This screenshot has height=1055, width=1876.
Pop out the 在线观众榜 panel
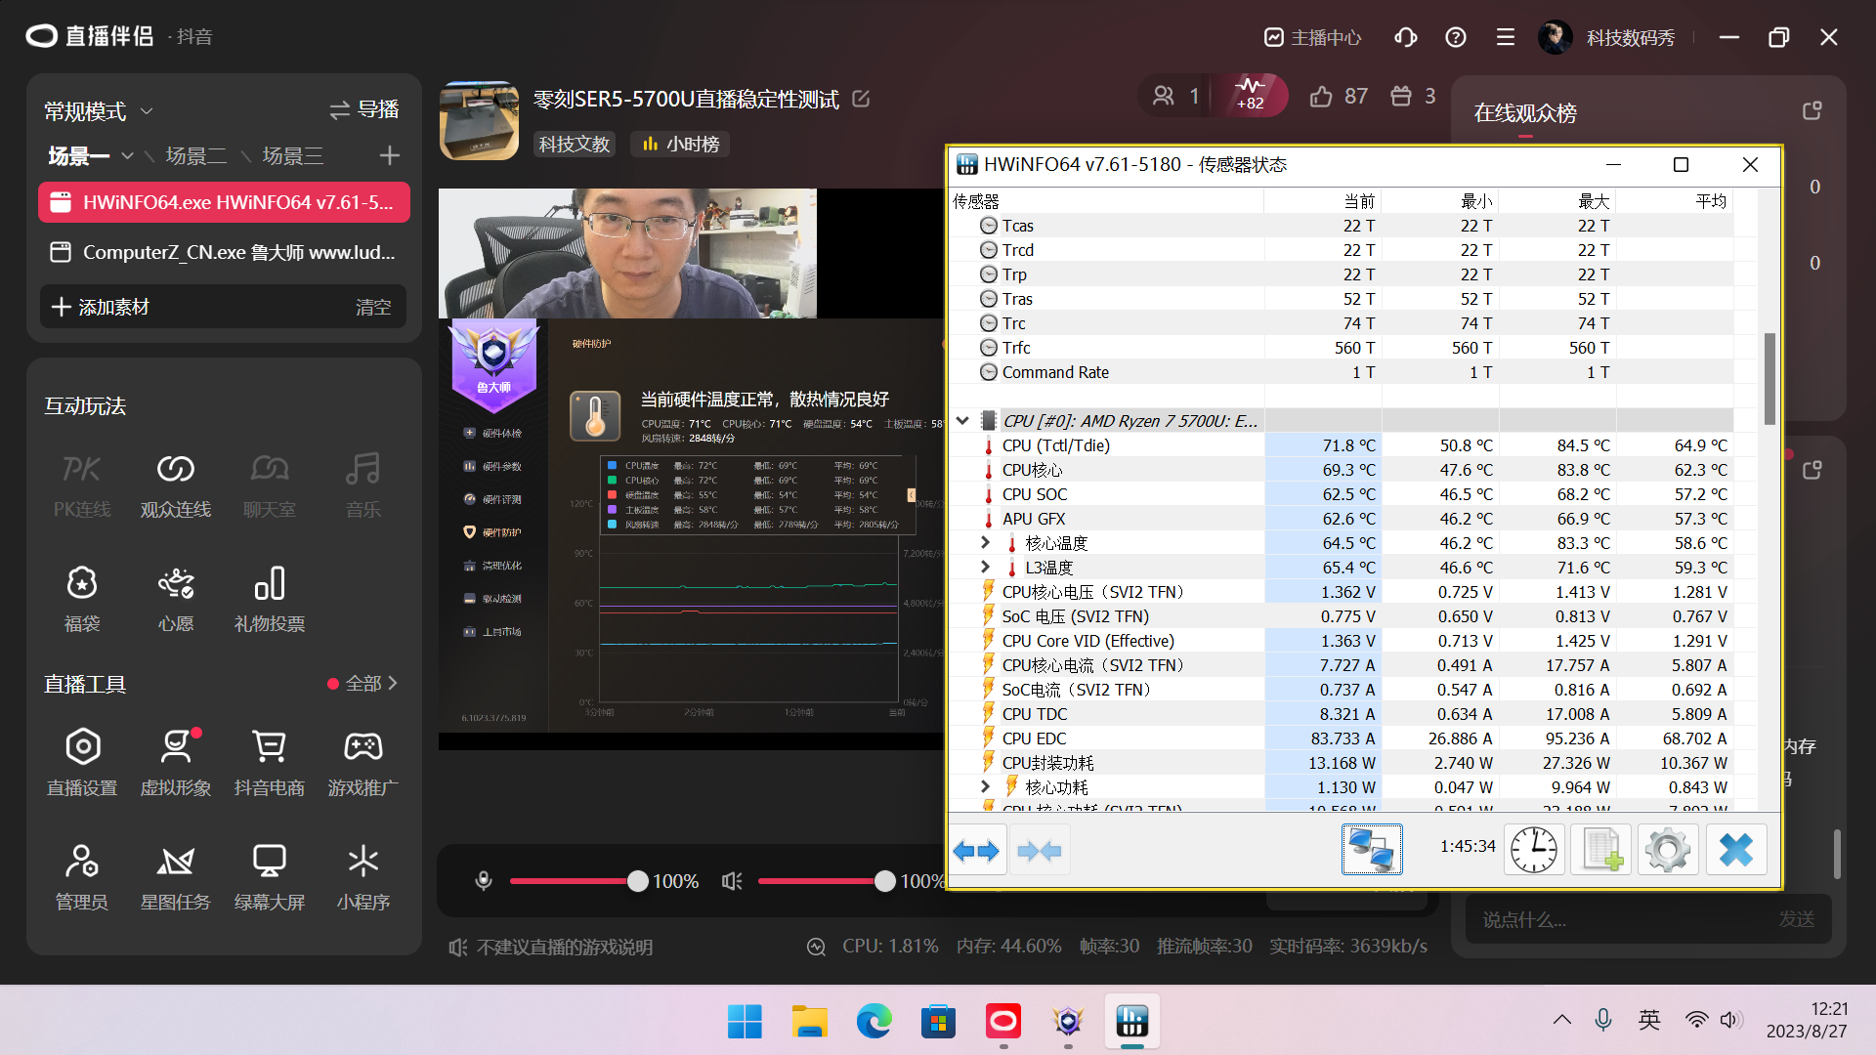[x=1812, y=111]
